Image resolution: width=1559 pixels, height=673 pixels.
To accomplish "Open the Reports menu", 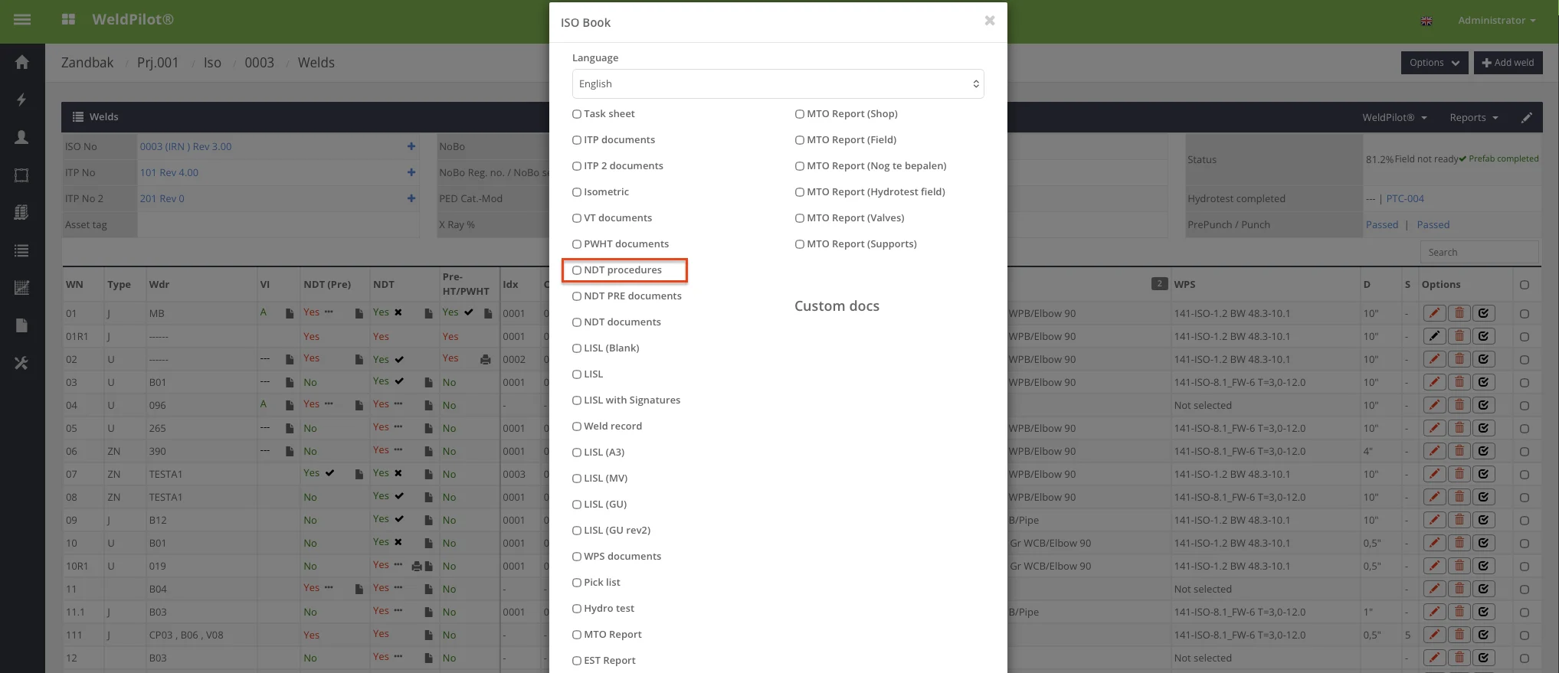I will 1473,118.
